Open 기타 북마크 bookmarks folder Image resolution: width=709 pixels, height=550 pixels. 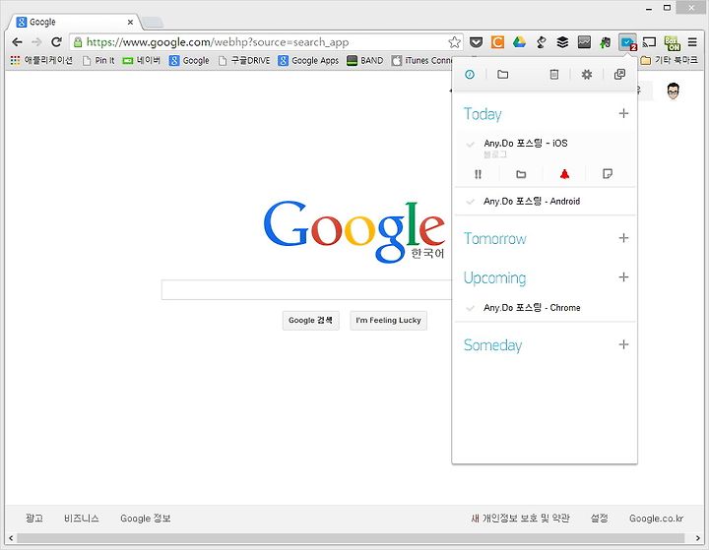coord(670,60)
